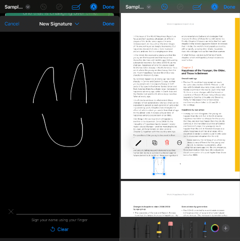Screen dimensions: 240x241
Task: Tap the redo icon in the right panel
Action: coord(180,7)
